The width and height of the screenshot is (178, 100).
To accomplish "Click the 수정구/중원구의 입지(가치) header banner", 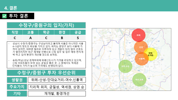I will click(x=46, y=25).
